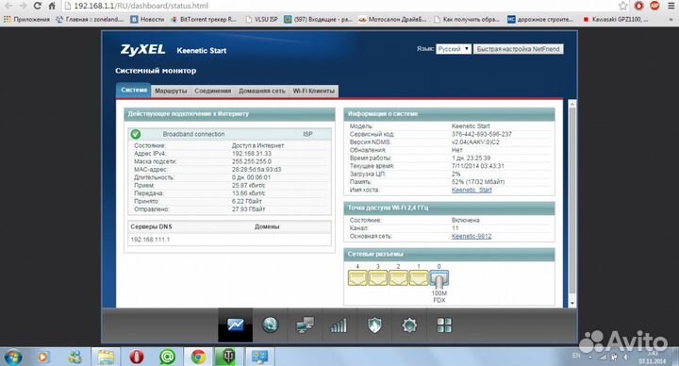Select the uptime value 1 дн. 23:25:39
679x366 pixels.
(x=472, y=158)
